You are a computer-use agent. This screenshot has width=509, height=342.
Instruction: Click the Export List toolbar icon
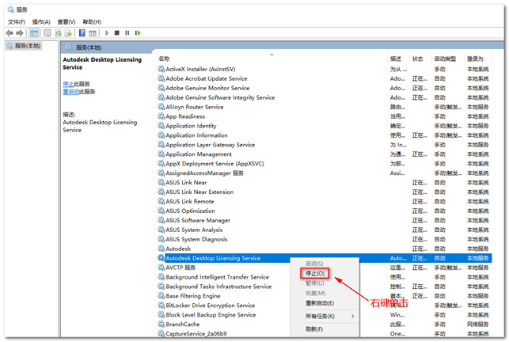tap(68, 32)
